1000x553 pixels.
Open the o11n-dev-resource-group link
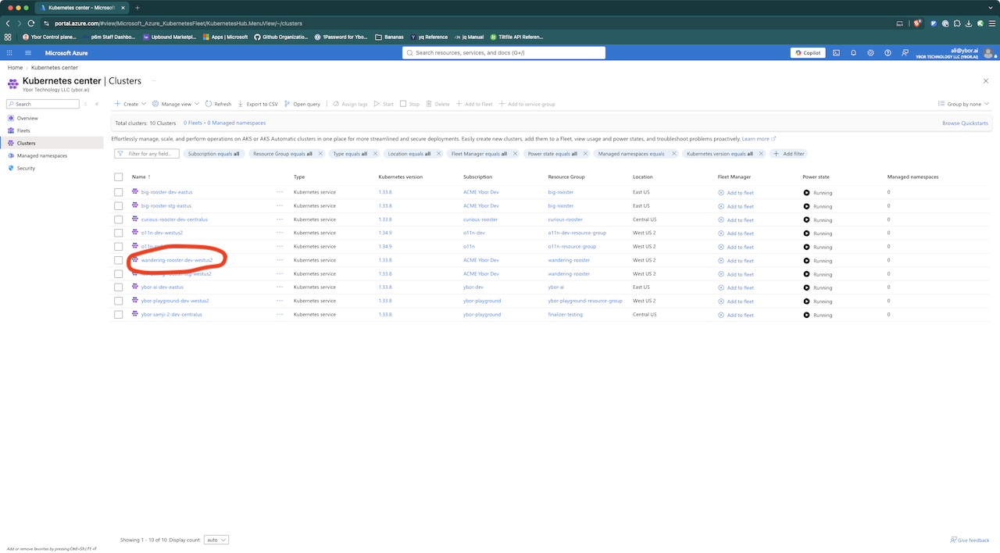[577, 233]
